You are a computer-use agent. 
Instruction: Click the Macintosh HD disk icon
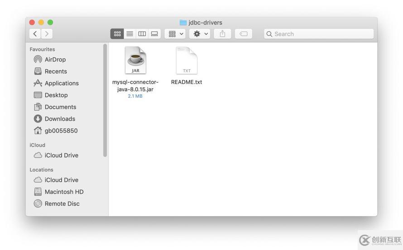point(38,192)
